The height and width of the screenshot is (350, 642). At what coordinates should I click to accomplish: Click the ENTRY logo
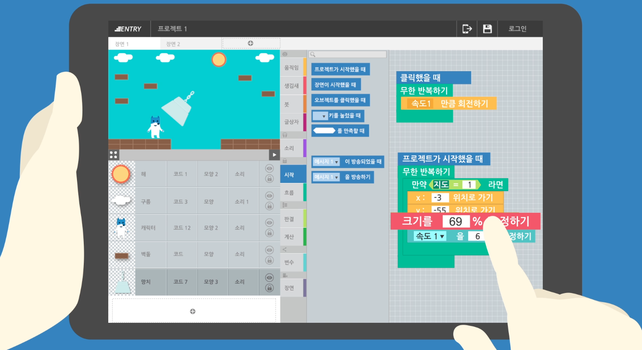click(x=129, y=29)
